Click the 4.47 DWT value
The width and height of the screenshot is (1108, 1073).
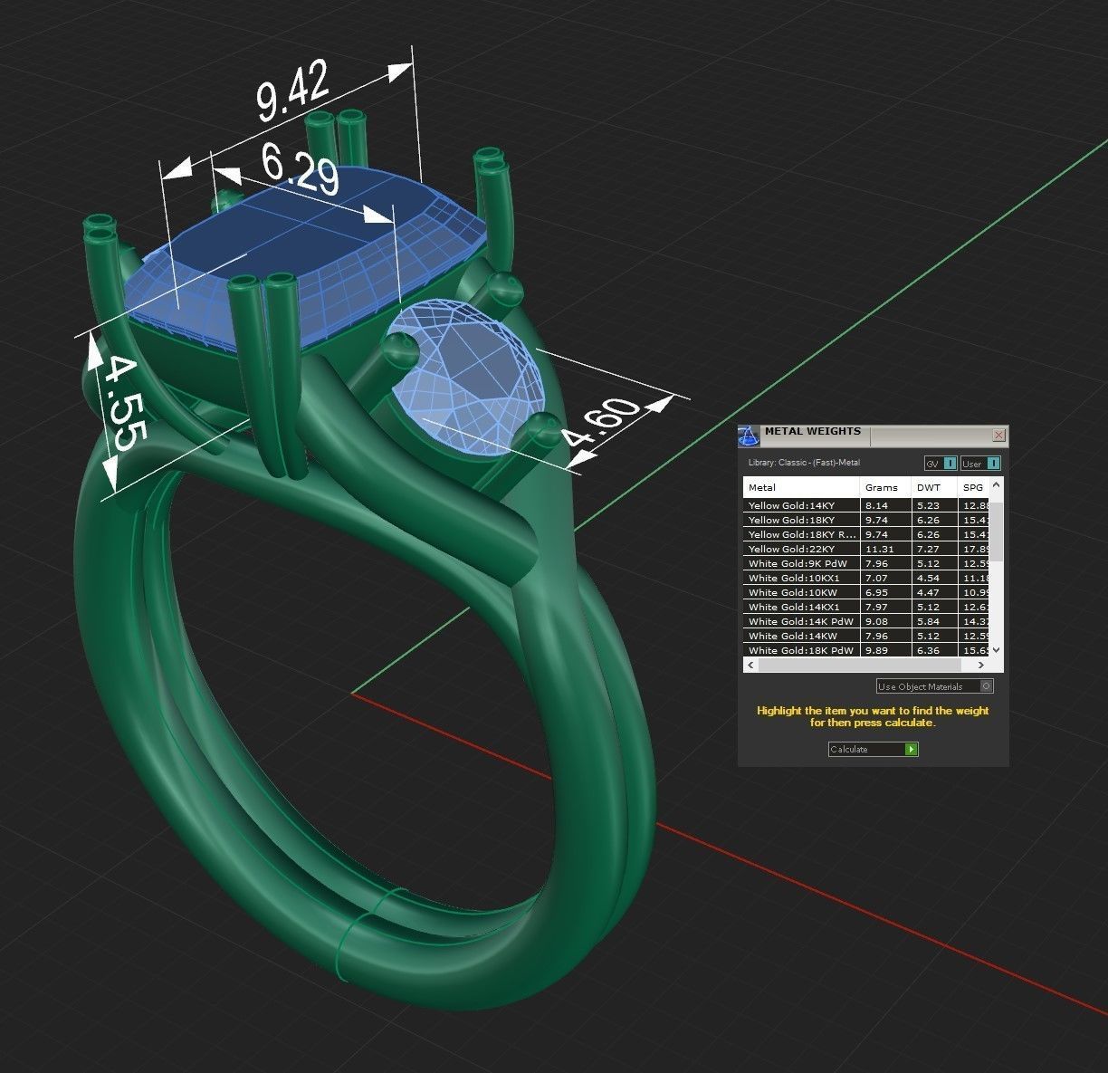[928, 592]
